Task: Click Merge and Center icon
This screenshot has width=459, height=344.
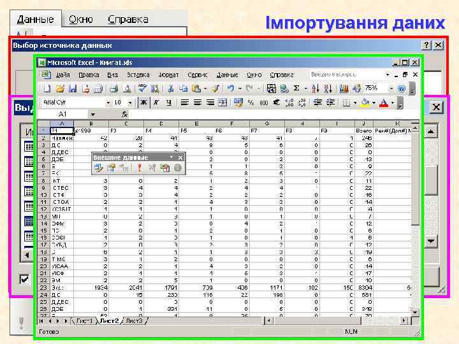Action: tap(222, 103)
